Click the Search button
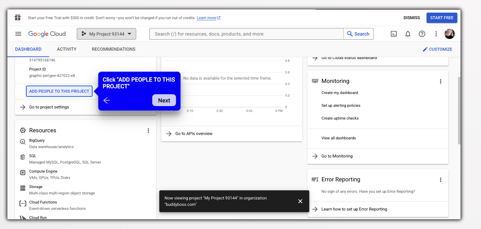 point(358,34)
